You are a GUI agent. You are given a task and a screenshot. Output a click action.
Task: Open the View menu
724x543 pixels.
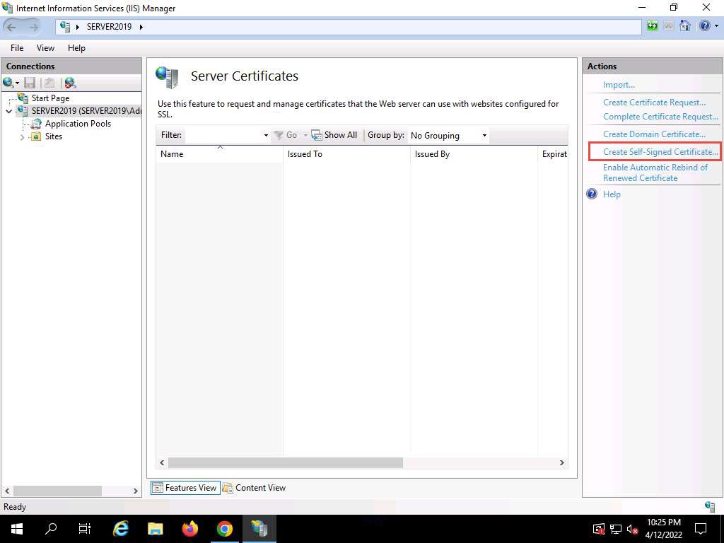45,48
